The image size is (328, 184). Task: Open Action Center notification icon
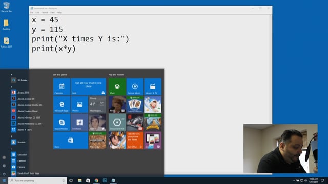(x=322, y=180)
